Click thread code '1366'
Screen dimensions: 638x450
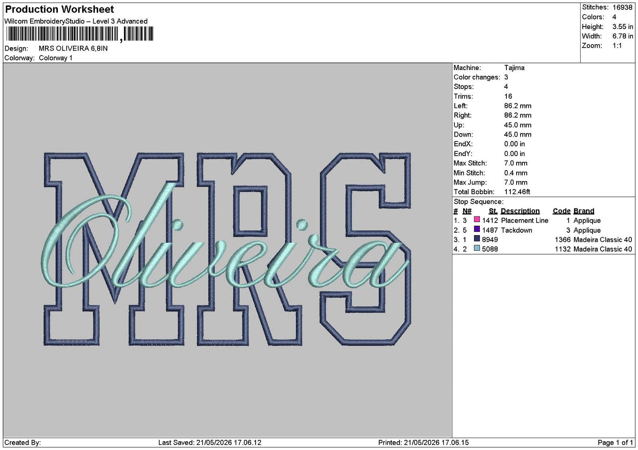pos(562,240)
